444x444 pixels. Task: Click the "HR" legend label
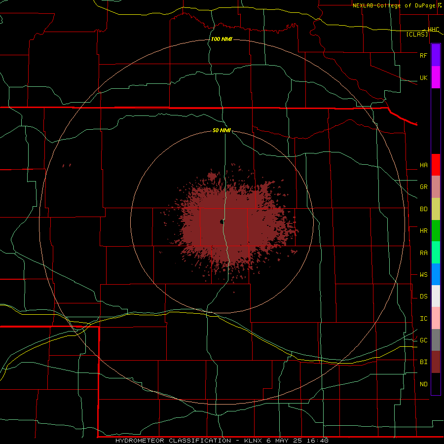(423, 231)
